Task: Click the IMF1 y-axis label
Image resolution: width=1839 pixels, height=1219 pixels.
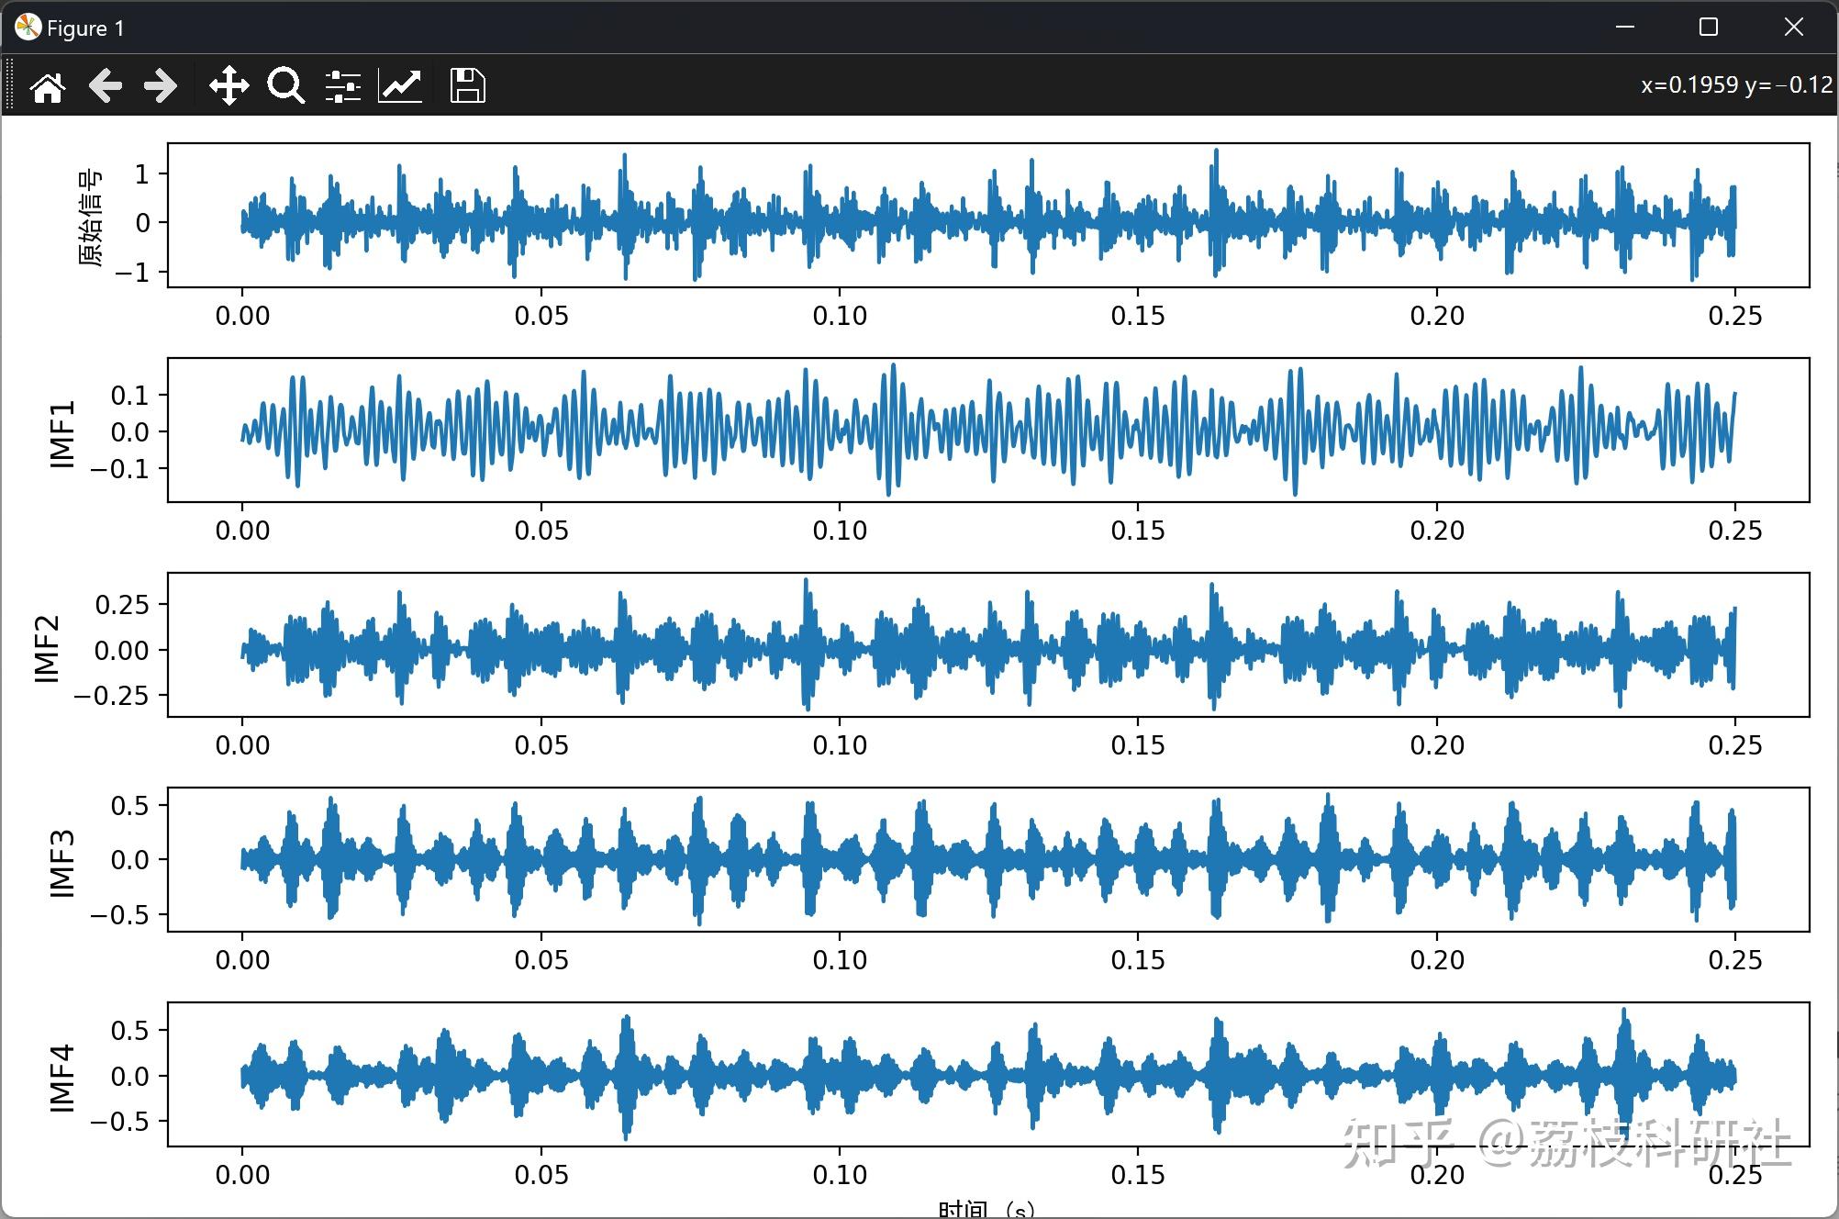Action: point(61,433)
